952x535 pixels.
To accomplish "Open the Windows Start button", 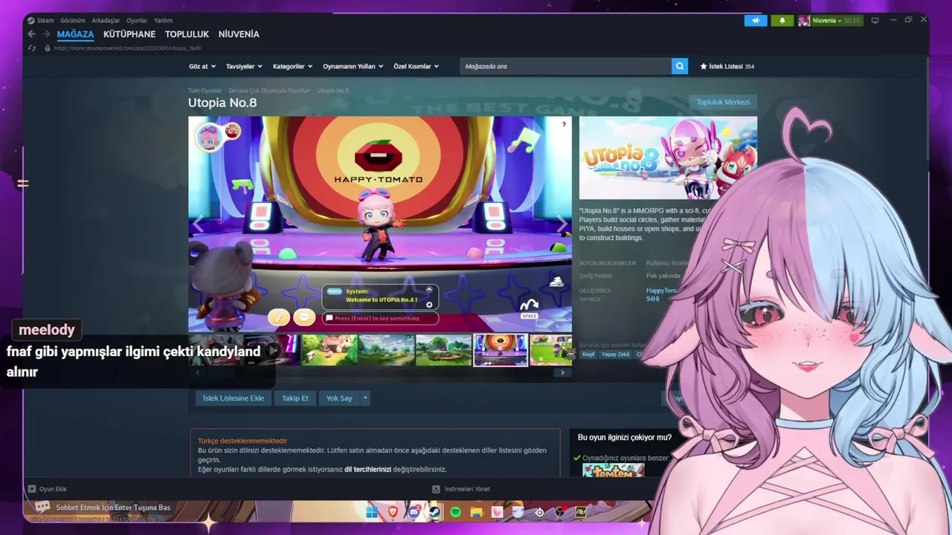I will click(x=372, y=512).
